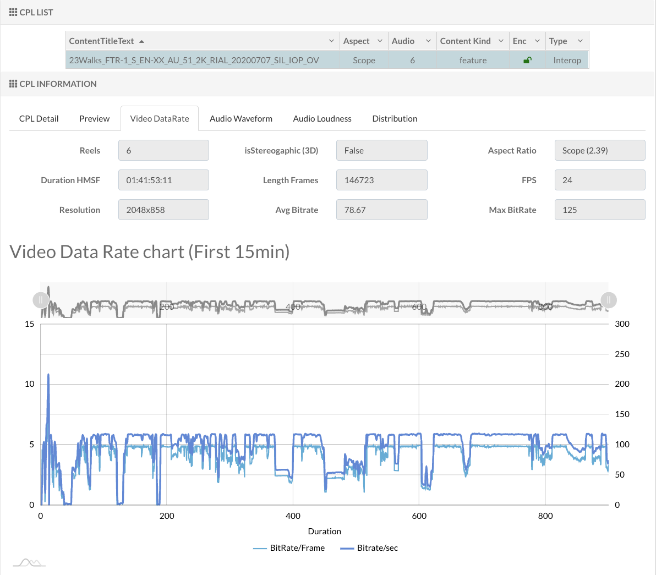Screen dimensions: 656x575
Task: Open the Content Kind dropdown
Action: [501, 41]
